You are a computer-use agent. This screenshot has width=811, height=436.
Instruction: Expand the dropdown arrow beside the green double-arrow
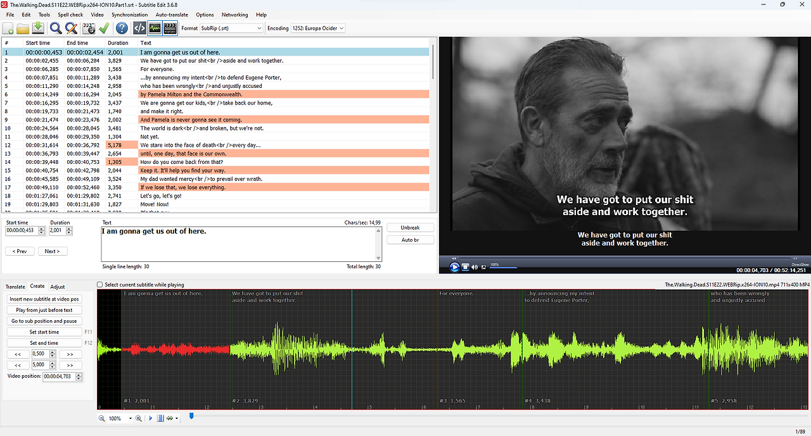[x=177, y=418]
